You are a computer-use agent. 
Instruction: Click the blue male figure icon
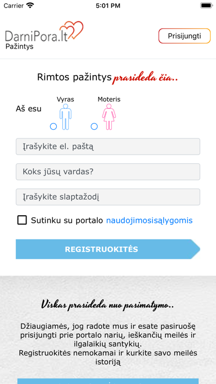(x=66, y=117)
